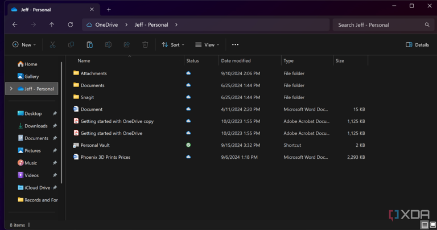The width and height of the screenshot is (437, 230).
Task: Sort by the Type column header
Action: [288, 60]
